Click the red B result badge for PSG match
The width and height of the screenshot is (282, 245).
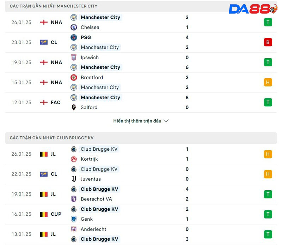click(x=268, y=42)
